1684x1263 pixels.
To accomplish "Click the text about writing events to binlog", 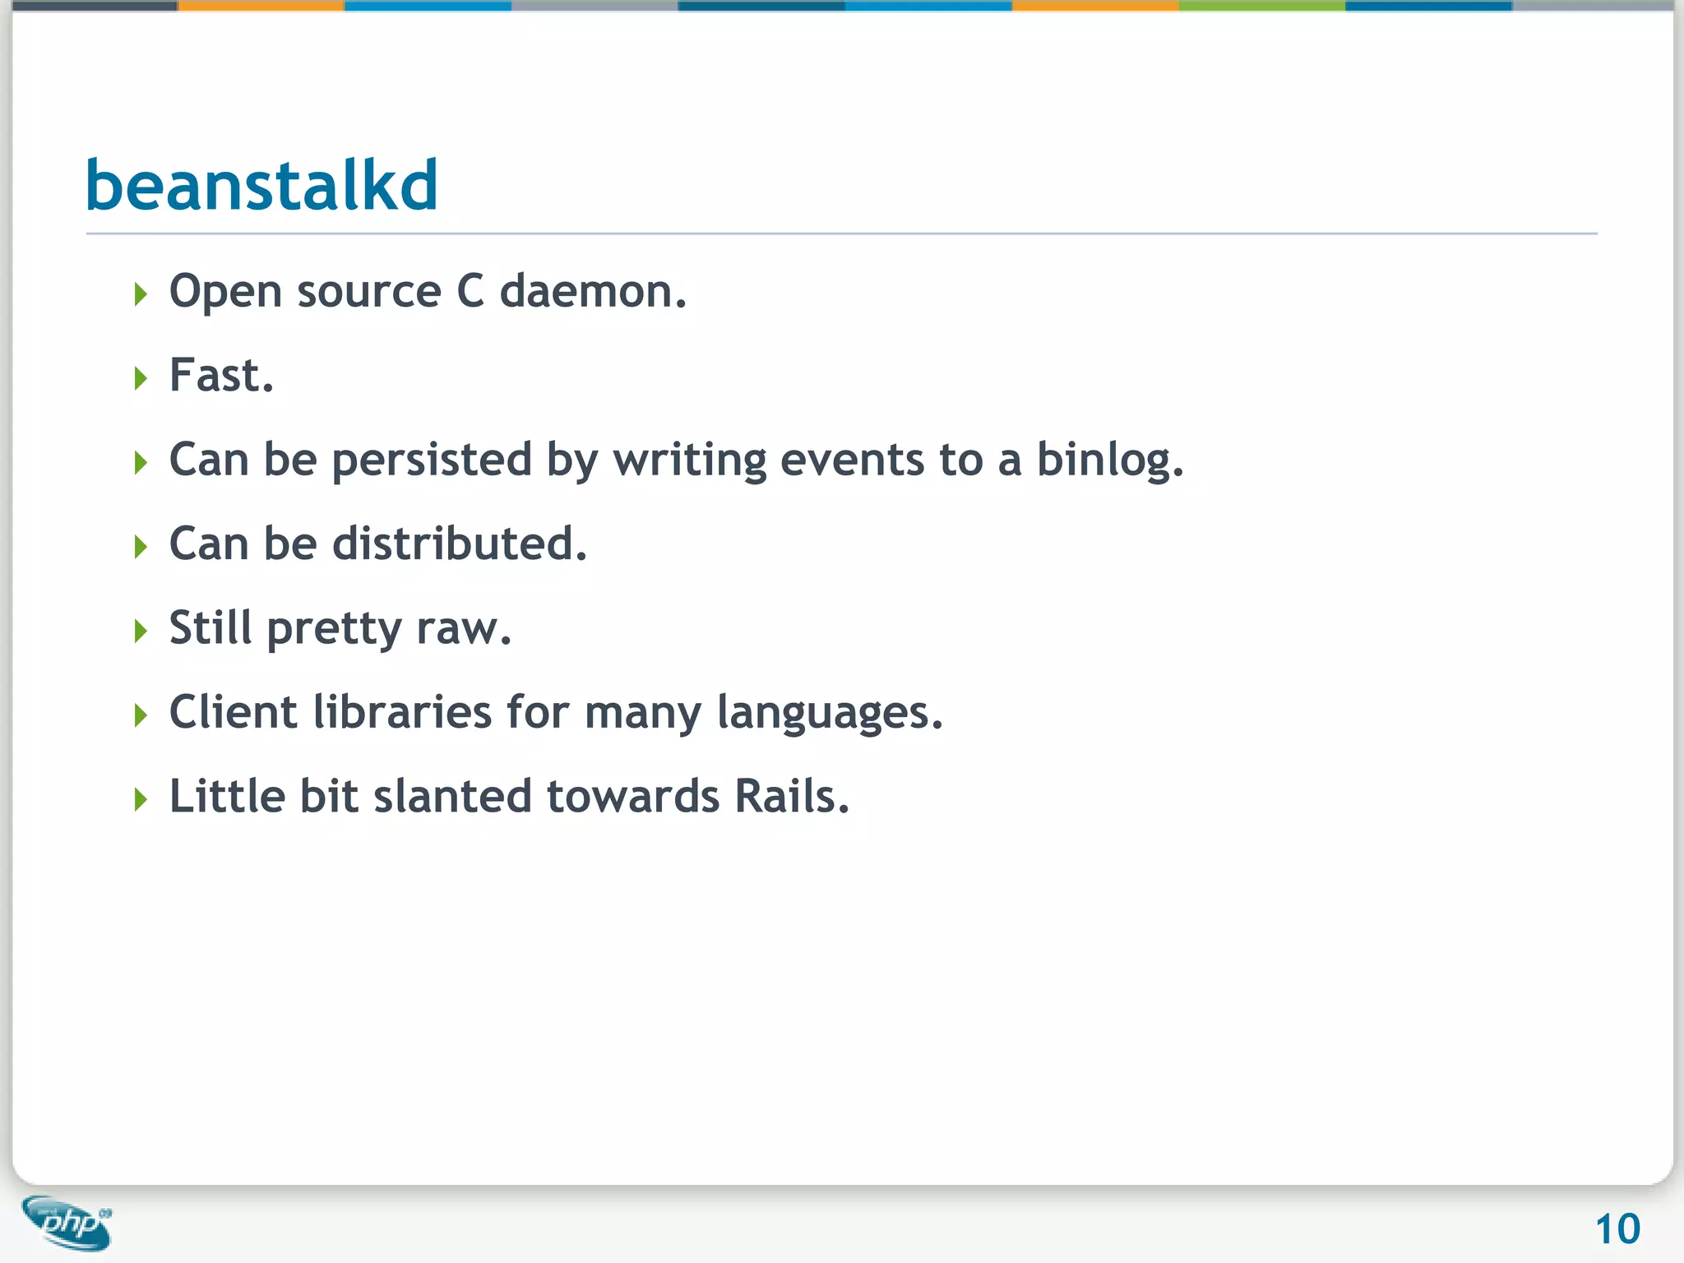I will click(676, 460).
